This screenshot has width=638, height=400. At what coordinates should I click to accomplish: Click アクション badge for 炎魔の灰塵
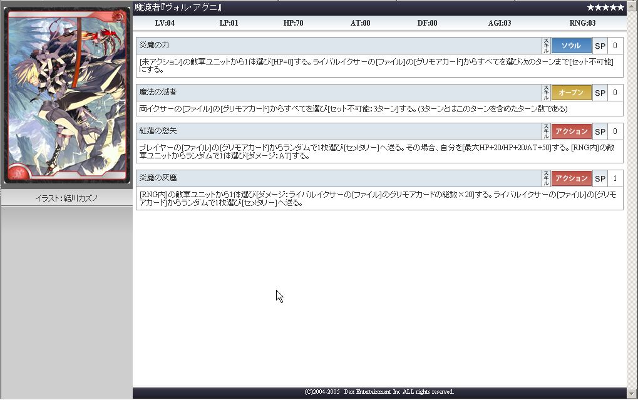[571, 178]
